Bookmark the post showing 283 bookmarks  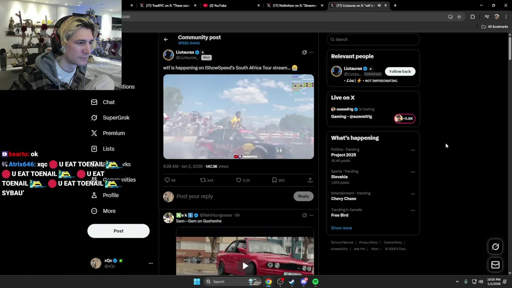[x=274, y=180]
